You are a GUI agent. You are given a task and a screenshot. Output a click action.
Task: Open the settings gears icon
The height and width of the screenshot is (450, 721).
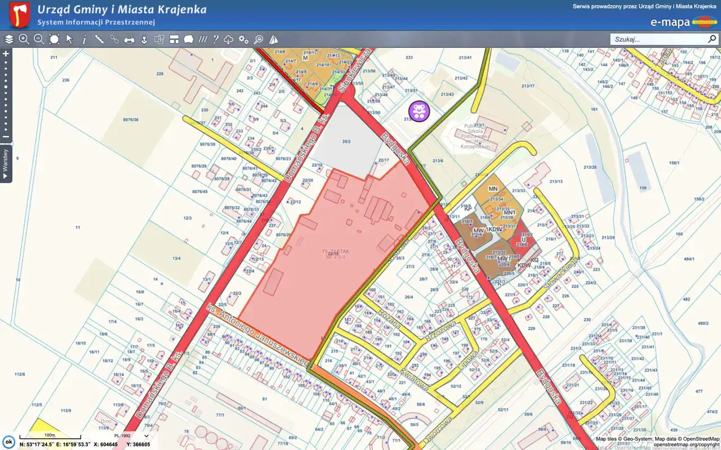pos(243,39)
